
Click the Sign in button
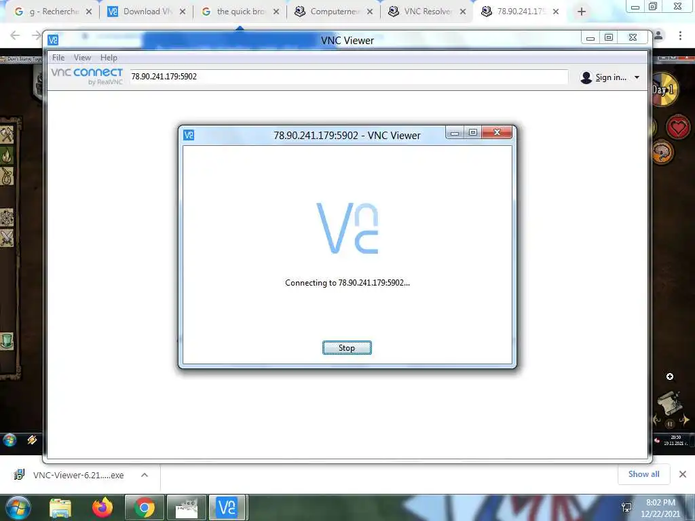click(611, 77)
